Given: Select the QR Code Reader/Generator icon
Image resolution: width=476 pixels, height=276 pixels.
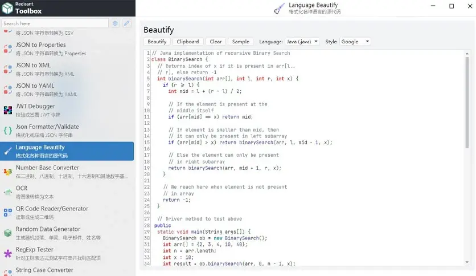Looking at the screenshot, I should (8, 213).
